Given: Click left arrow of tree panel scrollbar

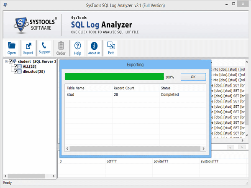Looking at the screenshot, I should click(5, 176).
